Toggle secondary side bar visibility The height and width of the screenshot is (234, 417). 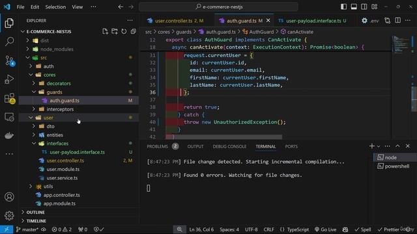tap(364, 7)
